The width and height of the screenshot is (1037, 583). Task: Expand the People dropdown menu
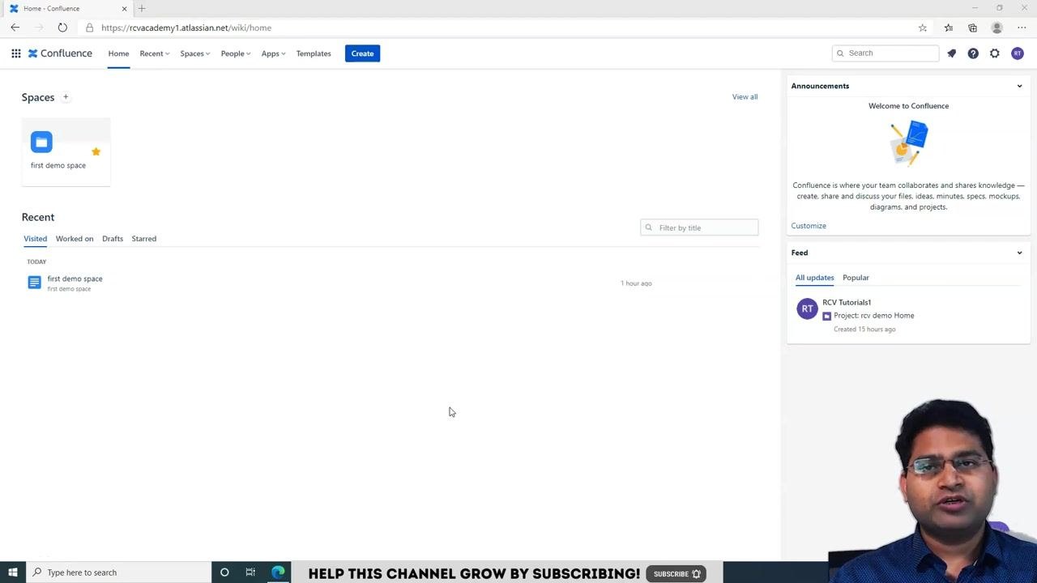coord(236,53)
